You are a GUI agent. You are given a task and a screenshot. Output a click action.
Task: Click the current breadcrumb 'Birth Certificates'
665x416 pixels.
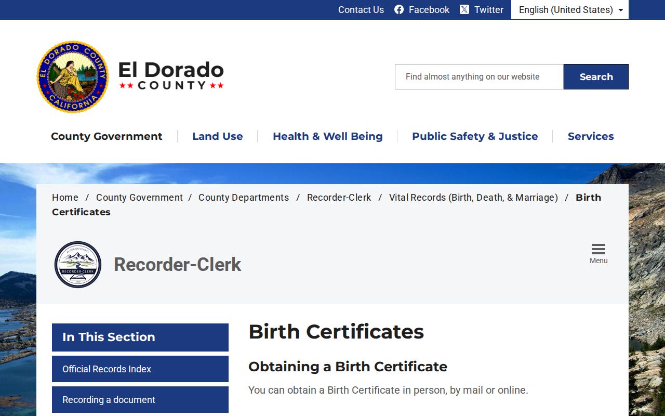coord(326,205)
